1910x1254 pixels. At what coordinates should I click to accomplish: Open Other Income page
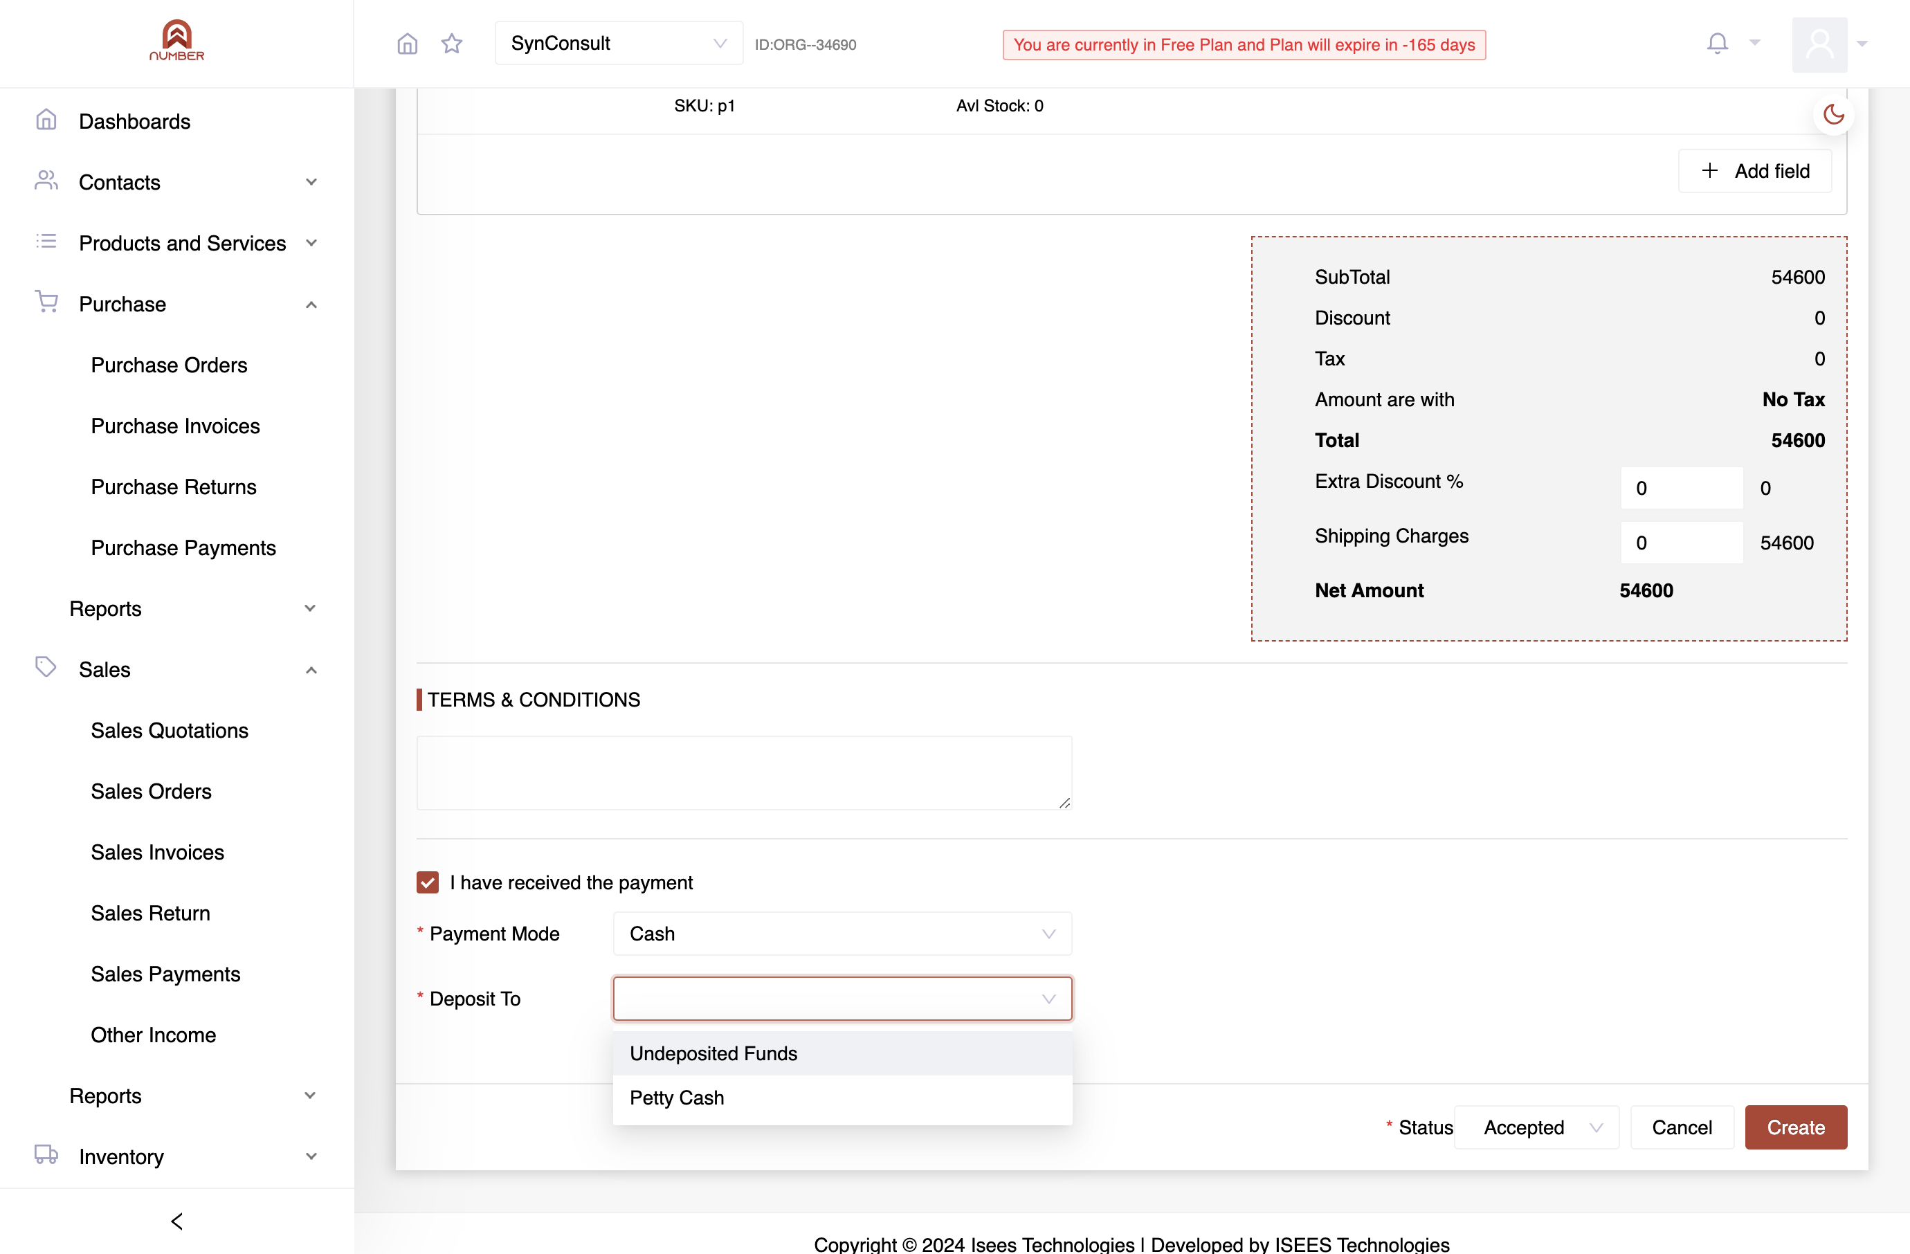(153, 1035)
